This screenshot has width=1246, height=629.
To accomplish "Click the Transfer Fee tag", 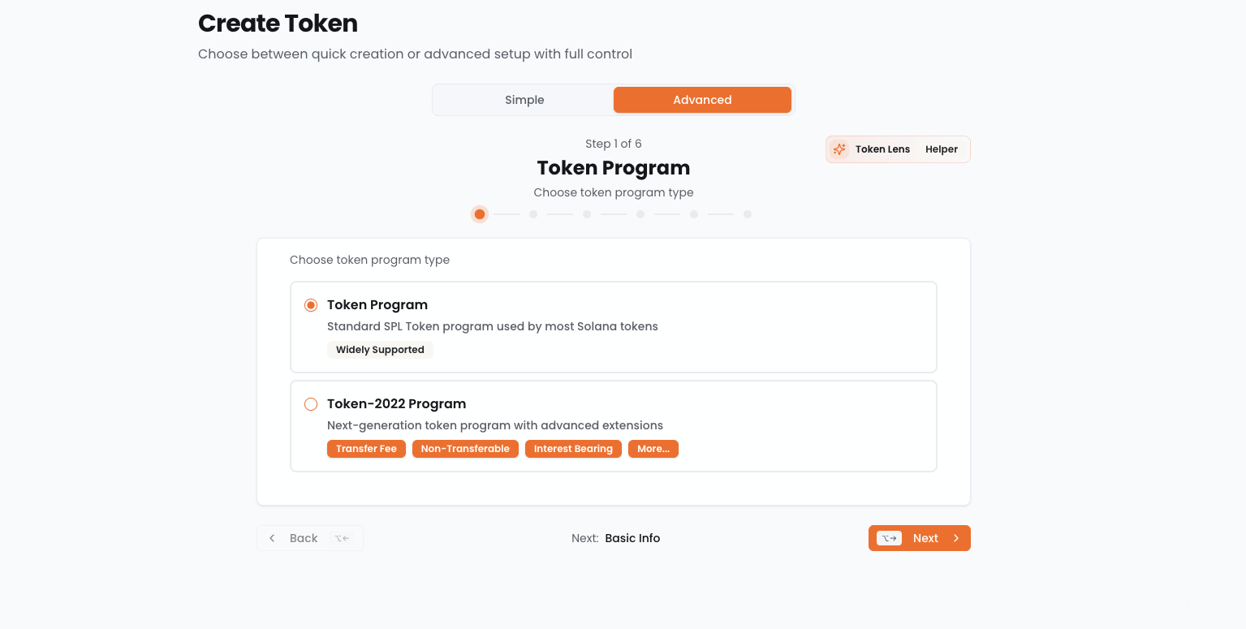I will [366, 449].
